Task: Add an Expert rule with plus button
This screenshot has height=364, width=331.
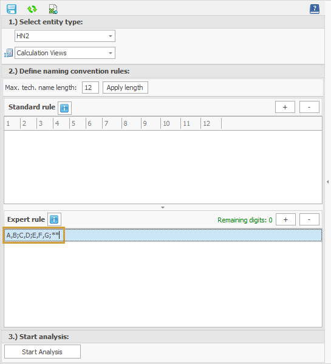Action: pyautogui.click(x=285, y=219)
